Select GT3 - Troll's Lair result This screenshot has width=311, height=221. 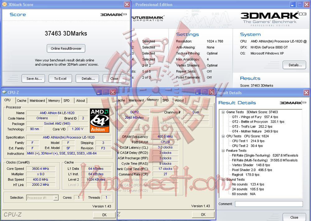(252, 127)
